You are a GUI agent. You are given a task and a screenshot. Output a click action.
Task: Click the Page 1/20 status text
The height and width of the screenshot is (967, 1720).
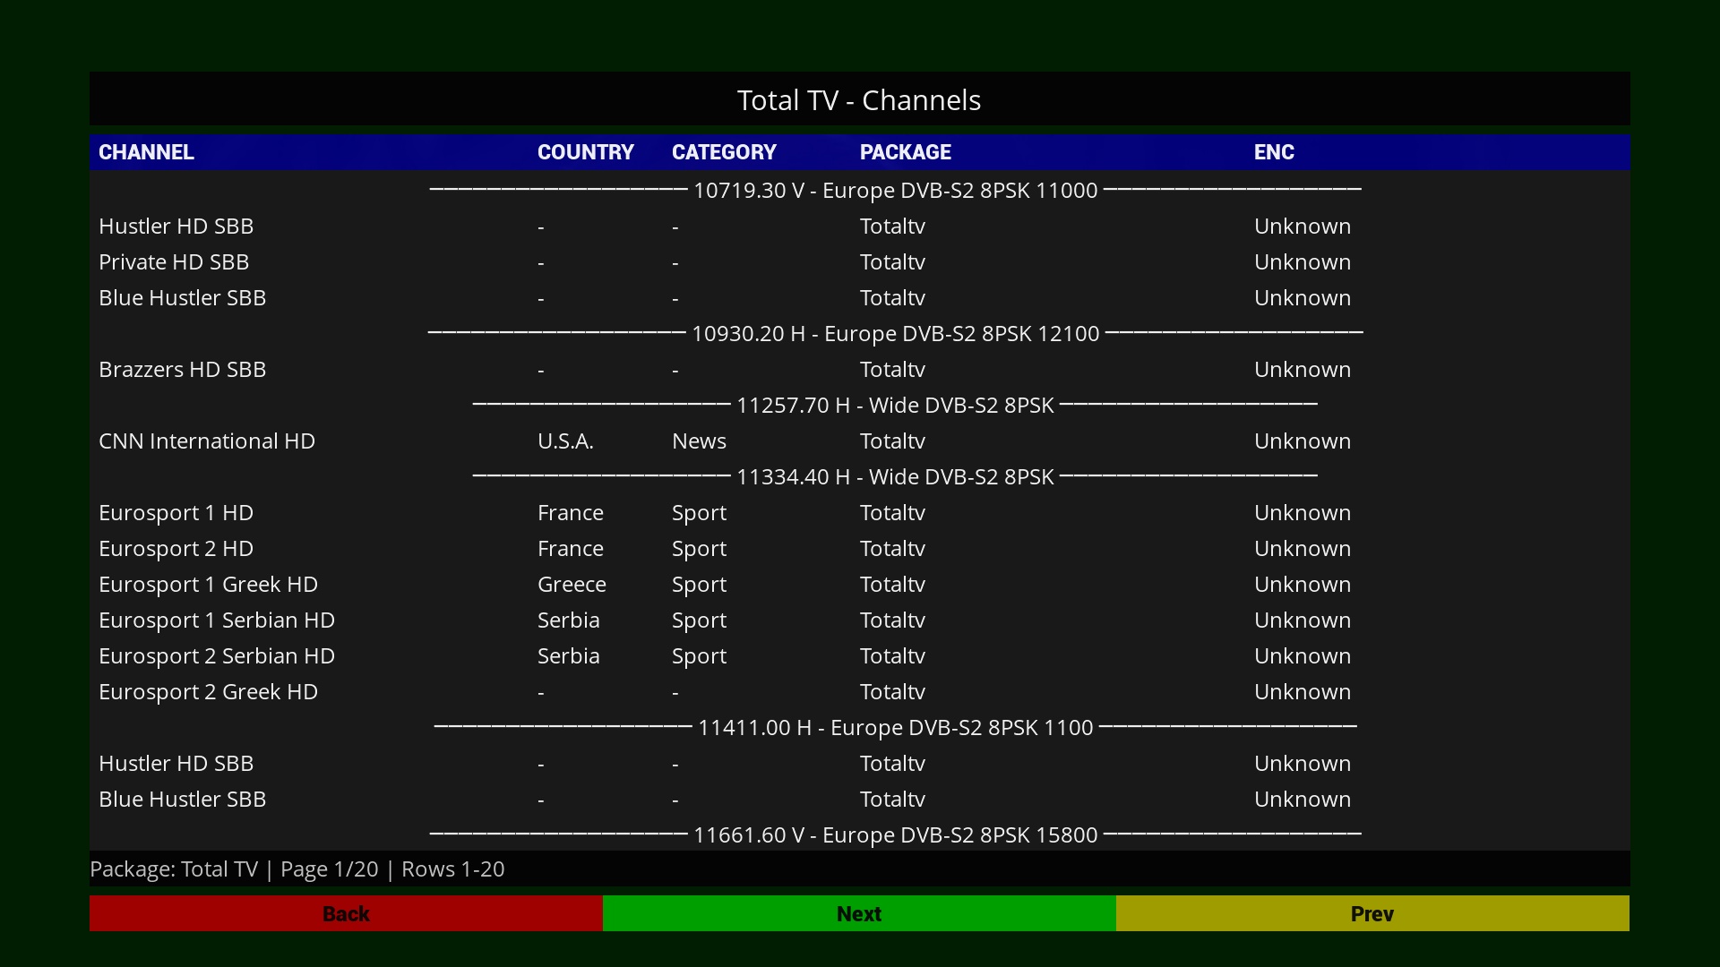pyautogui.click(x=329, y=869)
